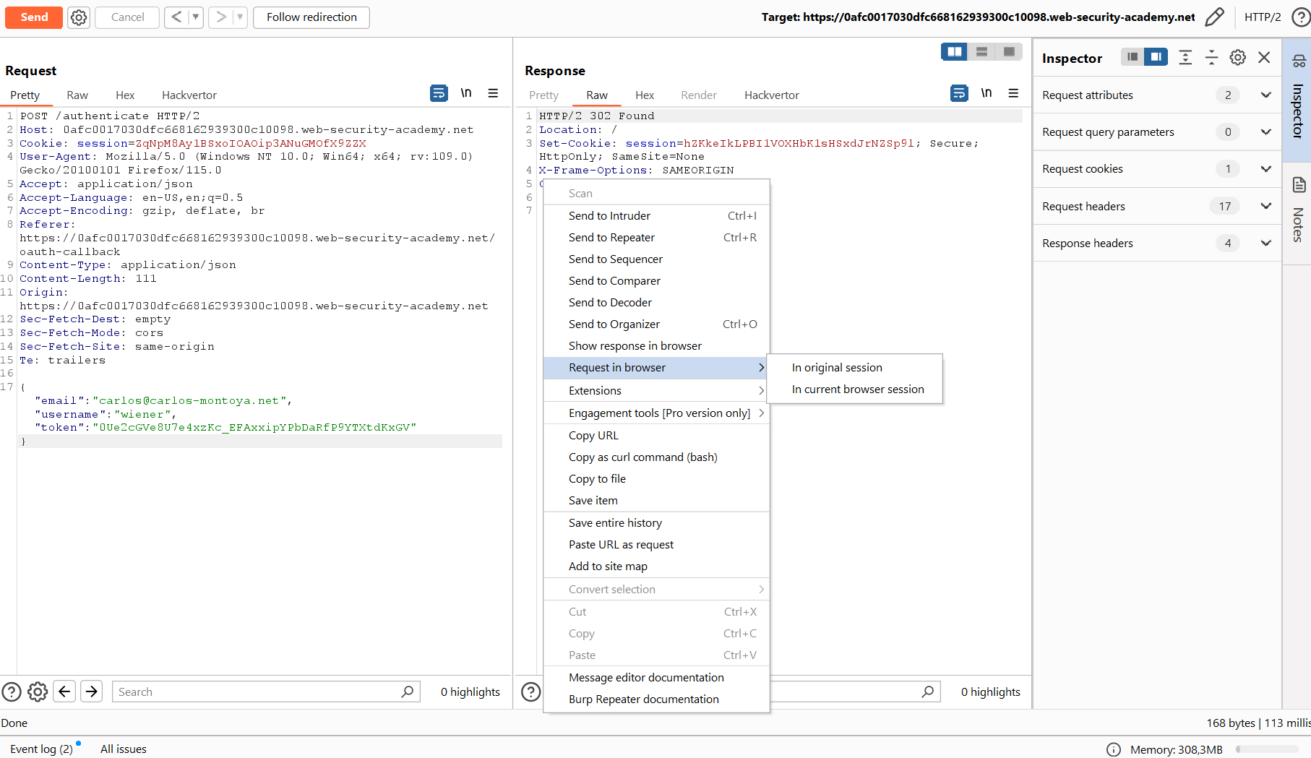Switch to top-bottom layout view

981,51
